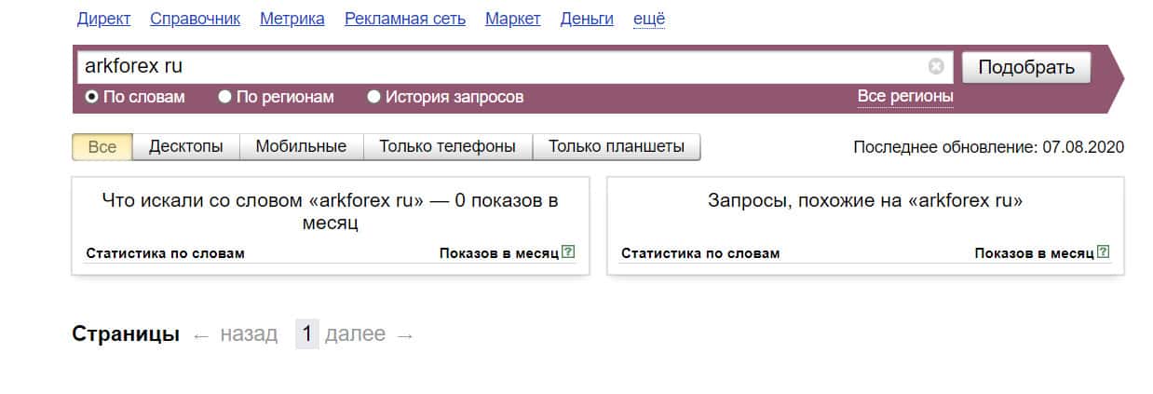Image resolution: width=1153 pixels, height=394 pixels.
Task: Open the 'Директ' link
Action: (104, 19)
